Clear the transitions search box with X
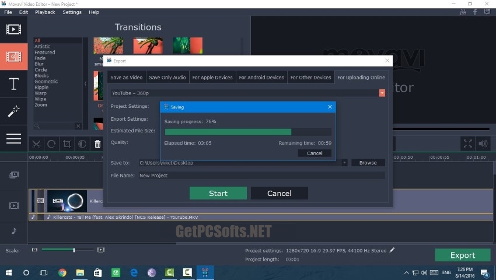 78,126
